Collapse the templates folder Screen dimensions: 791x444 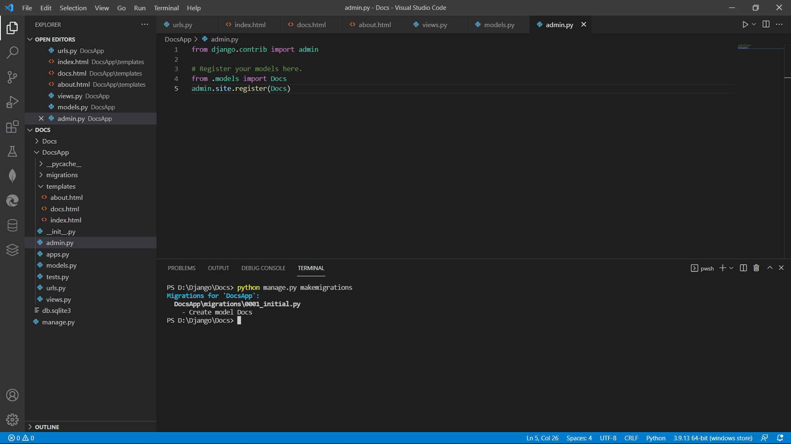(x=61, y=187)
